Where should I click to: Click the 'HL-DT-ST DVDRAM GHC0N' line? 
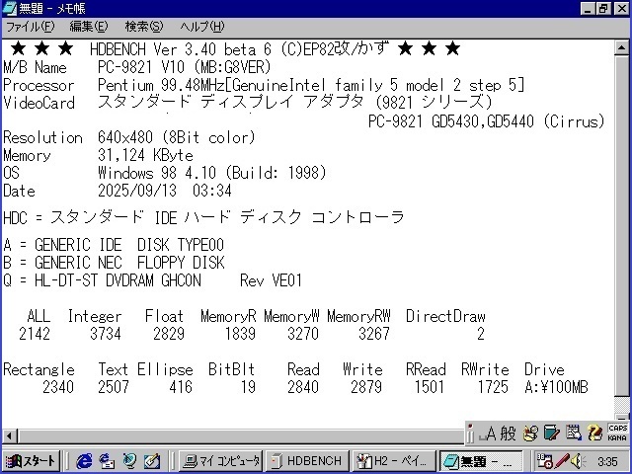118,280
